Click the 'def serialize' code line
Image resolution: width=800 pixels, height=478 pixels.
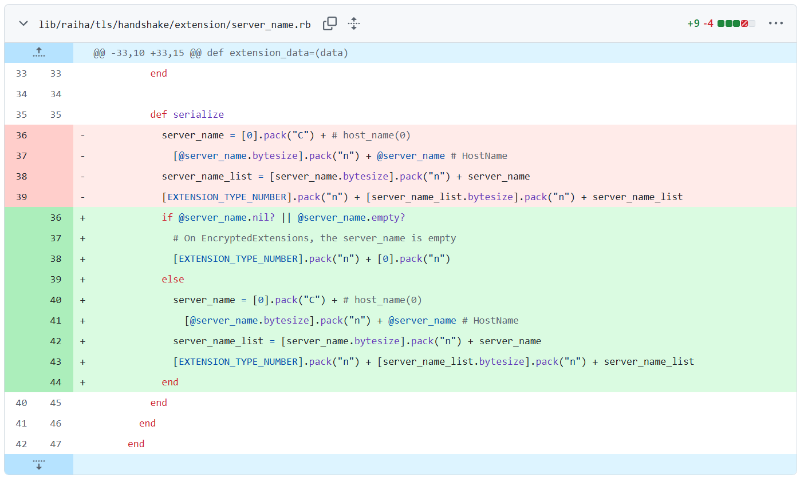pyautogui.click(x=187, y=114)
